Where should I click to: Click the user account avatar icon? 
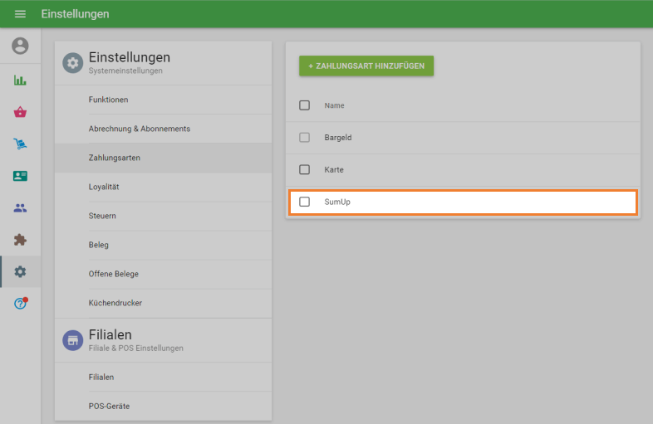[20, 46]
